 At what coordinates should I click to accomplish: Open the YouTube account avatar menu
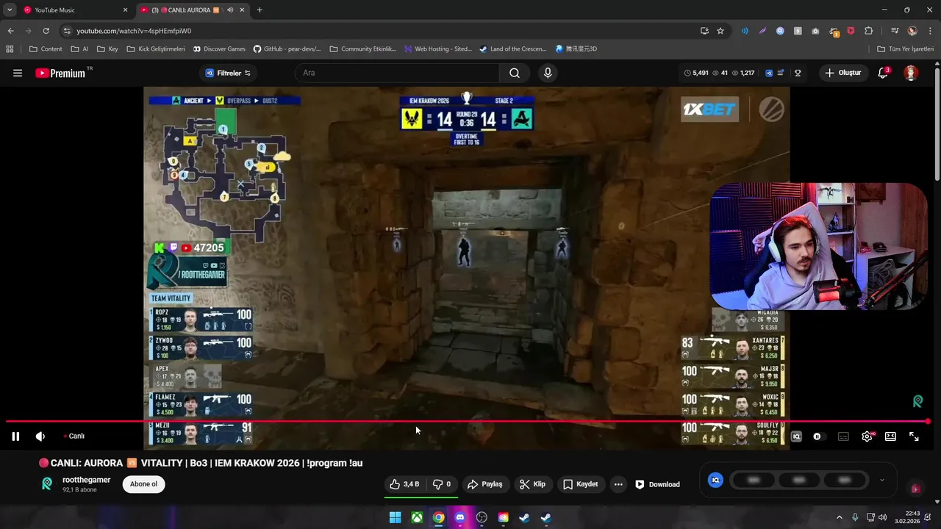[x=911, y=73]
